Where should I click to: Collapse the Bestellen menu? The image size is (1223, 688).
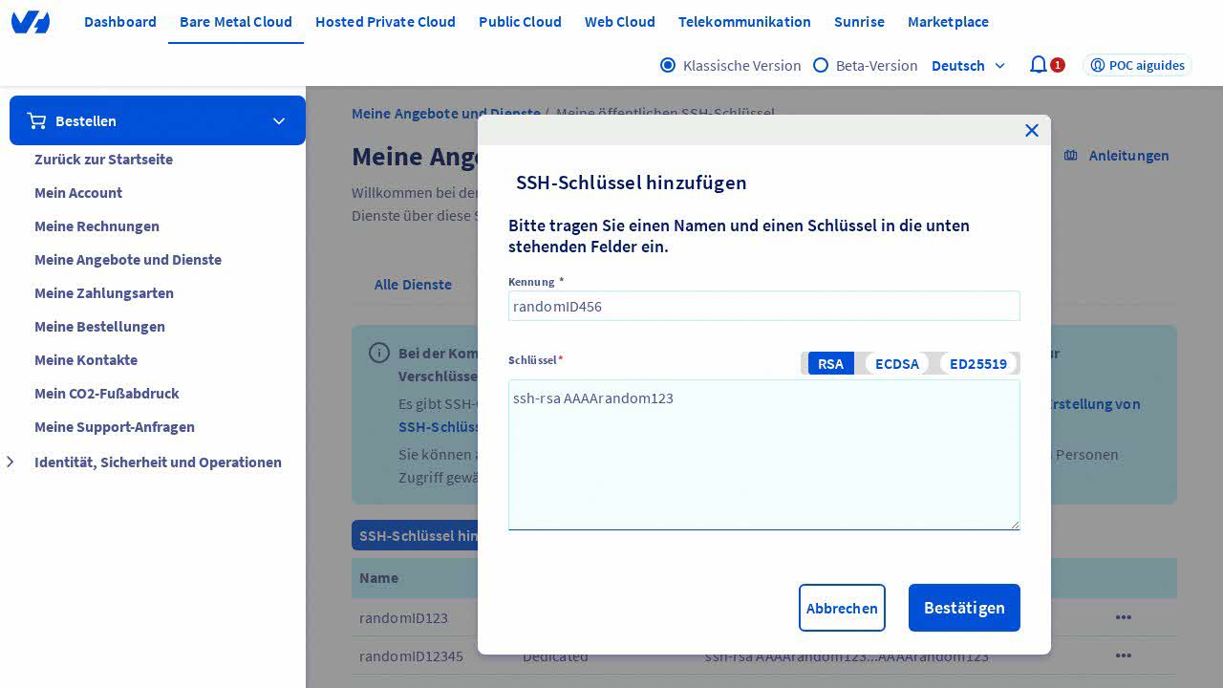pos(278,120)
